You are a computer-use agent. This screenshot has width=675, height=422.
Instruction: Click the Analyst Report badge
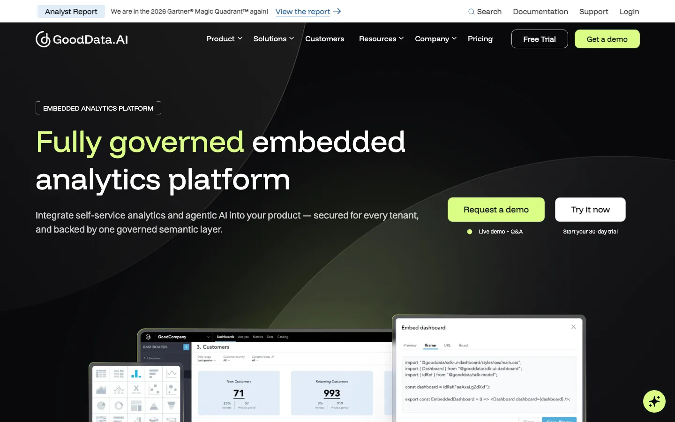tap(71, 12)
